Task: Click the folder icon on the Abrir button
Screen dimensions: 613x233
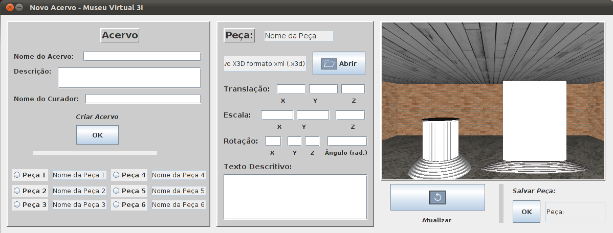Action: pos(329,64)
